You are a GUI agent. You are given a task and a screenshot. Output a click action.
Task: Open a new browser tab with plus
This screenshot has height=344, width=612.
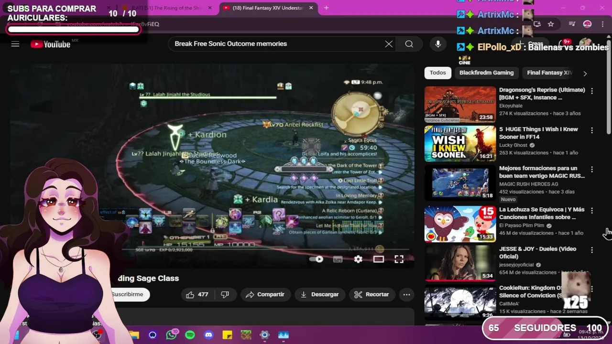[326, 8]
